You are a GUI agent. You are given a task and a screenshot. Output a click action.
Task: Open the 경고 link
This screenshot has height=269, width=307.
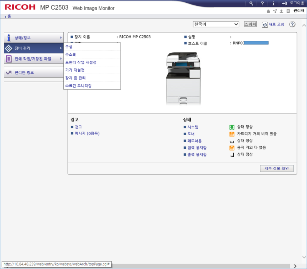pyautogui.click(x=78, y=127)
